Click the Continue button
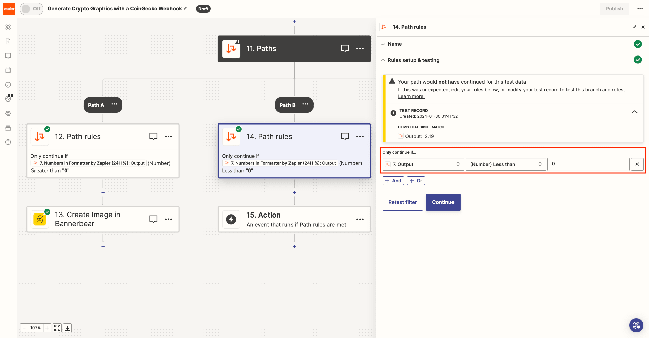 tap(443, 202)
